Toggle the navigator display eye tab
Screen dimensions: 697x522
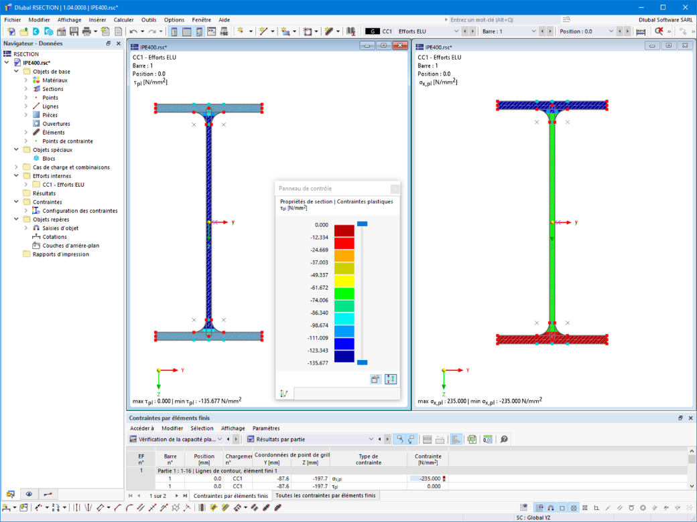pos(29,494)
